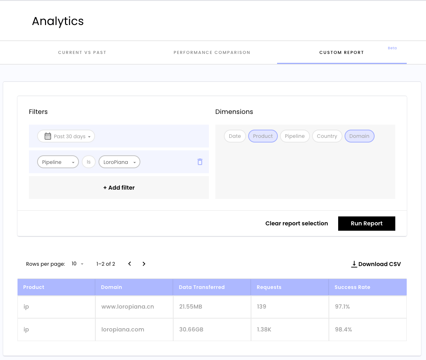Screen dimensions: 426x360
Task: Go to next page of results
Action: click(x=144, y=264)
